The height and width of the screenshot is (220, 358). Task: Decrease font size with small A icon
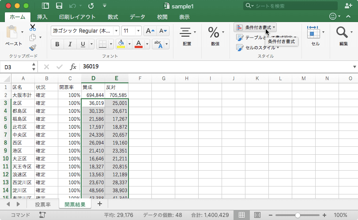[x=163, y=31]
